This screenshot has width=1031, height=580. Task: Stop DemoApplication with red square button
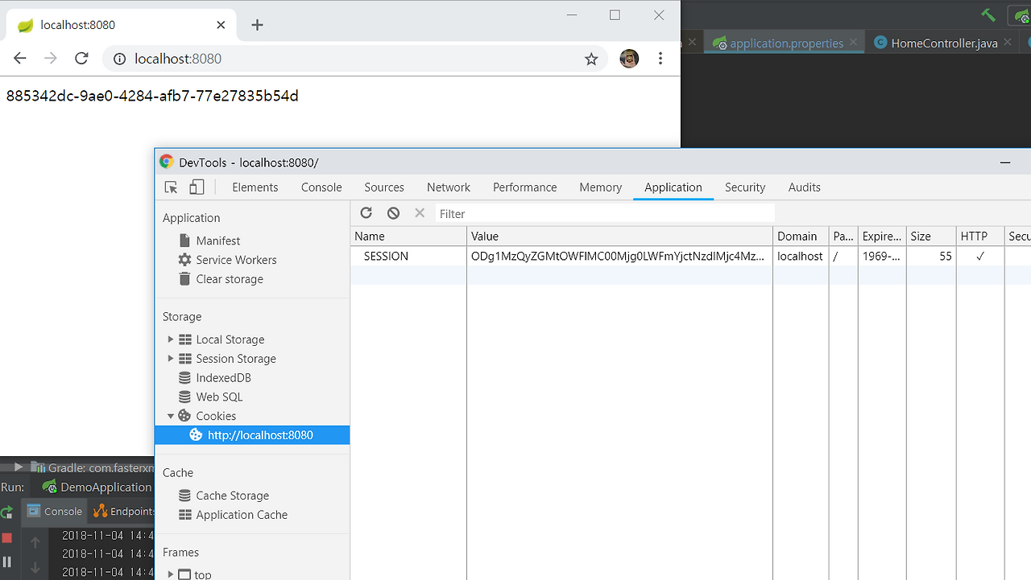(6, 537)
